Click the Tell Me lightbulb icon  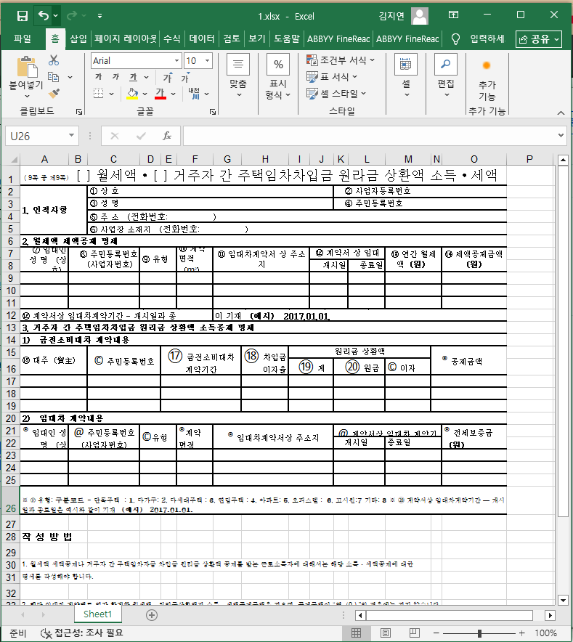coord(455,39)
